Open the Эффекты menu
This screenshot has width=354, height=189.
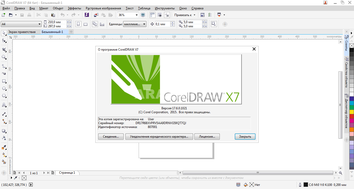point(74,8)
